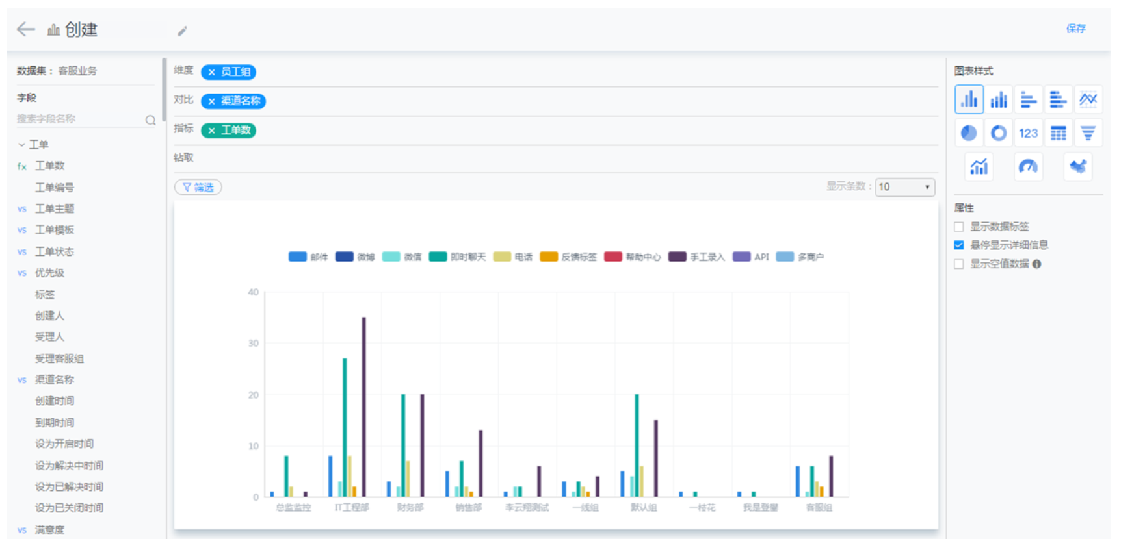Enable 显示空值数据 checkbox
This screenshot has width=1145, height=539.
pos(958,264)
